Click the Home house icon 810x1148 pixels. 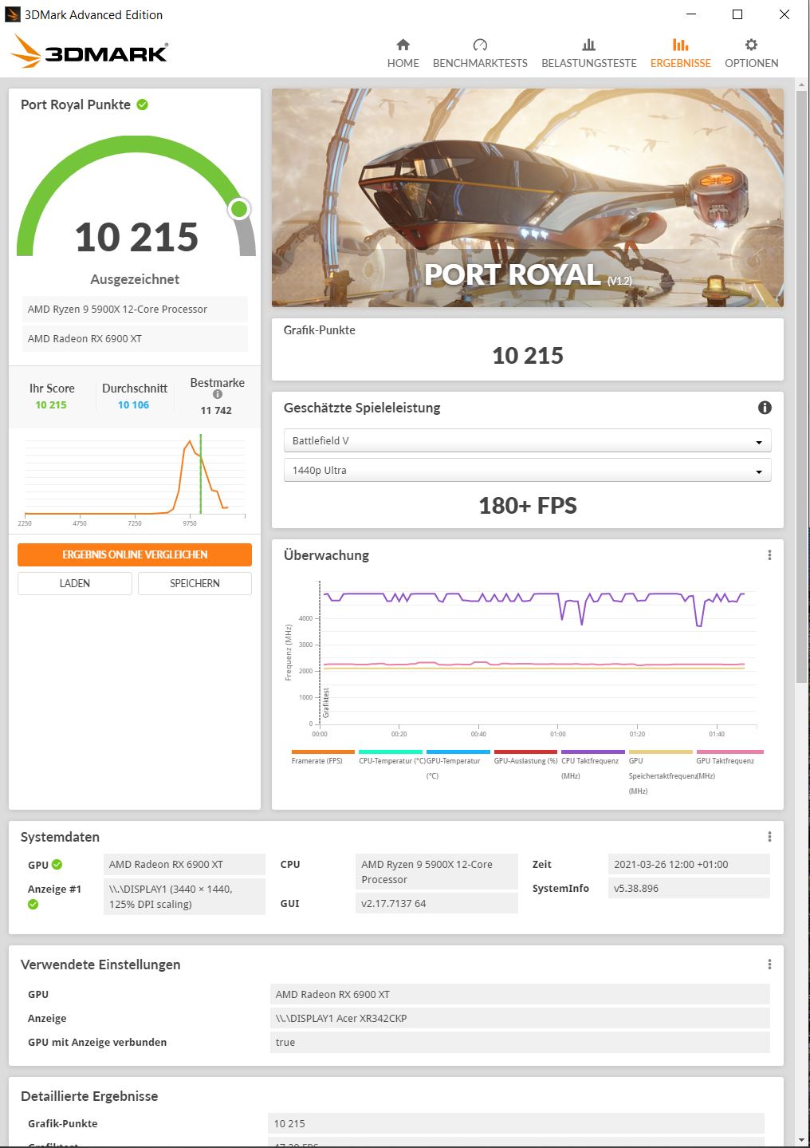(403, 45)
